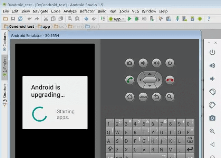Open the 7: Structure side tab

tap(4, 95)
